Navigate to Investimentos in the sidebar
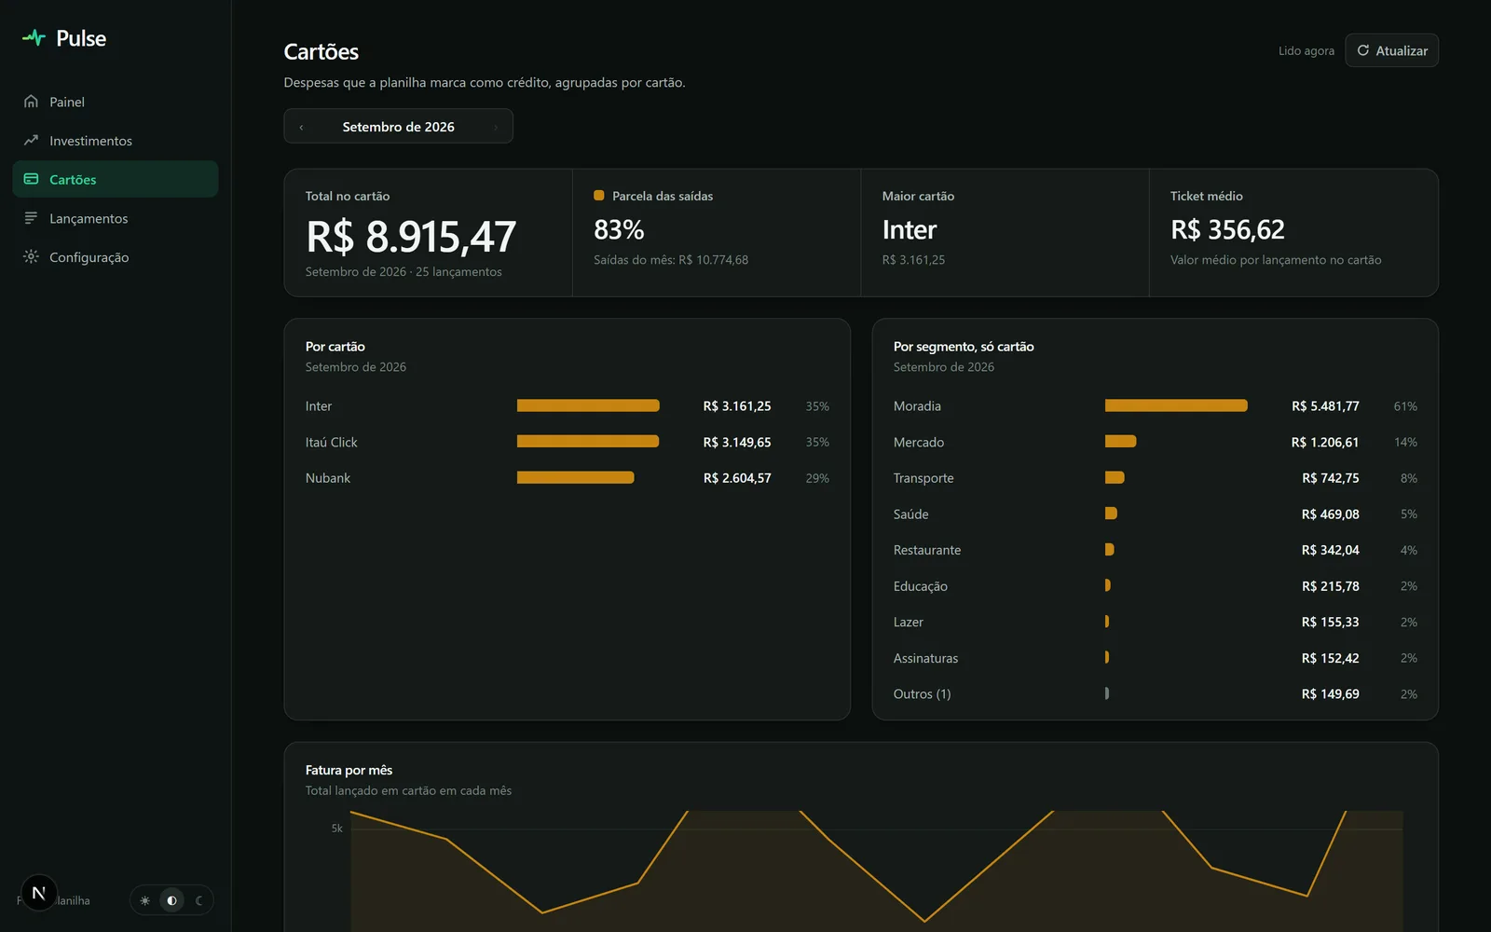This screenshot has width=1491, height=932. (x=116, y=141)
